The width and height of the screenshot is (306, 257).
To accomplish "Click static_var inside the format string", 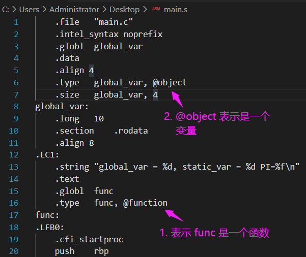I will [x=207, y=167].
